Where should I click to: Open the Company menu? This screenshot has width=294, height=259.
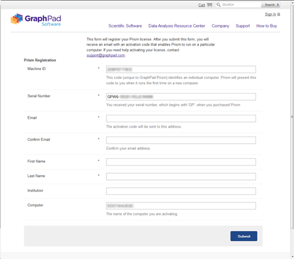click(220, 26)
